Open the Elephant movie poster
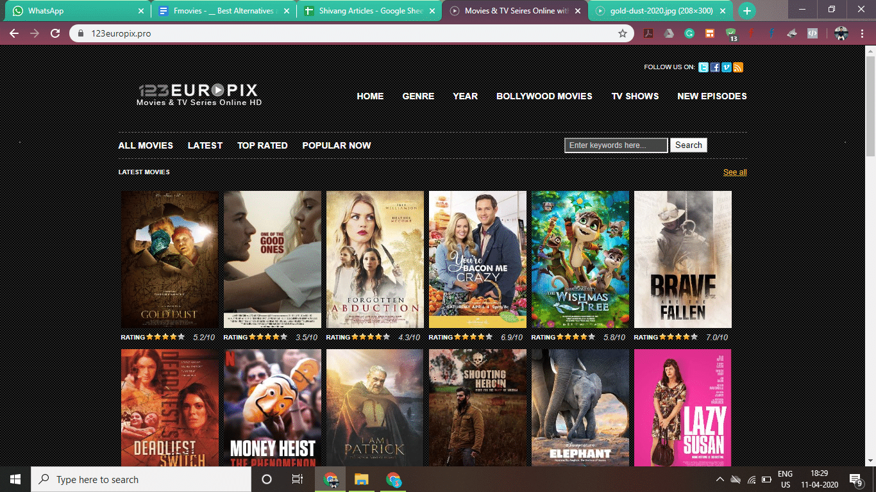 tap(580, 408)
